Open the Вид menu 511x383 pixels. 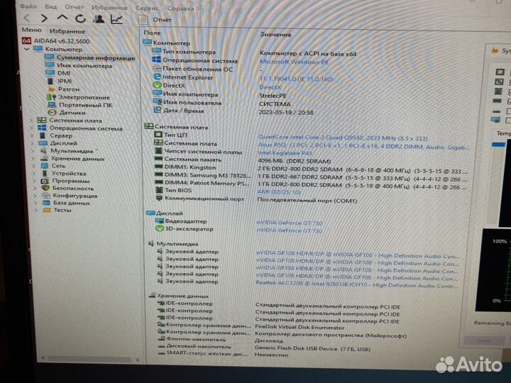pos(50,6)
